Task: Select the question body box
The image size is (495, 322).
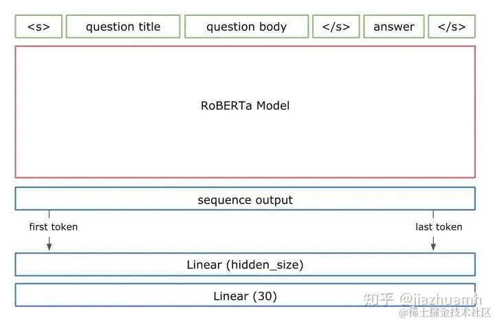Action: (x=246, y=27)
